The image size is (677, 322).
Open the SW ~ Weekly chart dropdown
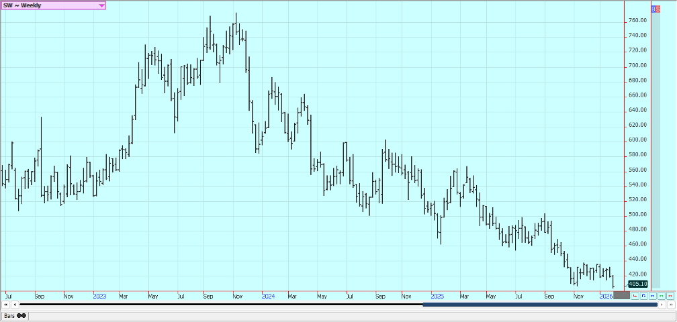tap(101, 5)
